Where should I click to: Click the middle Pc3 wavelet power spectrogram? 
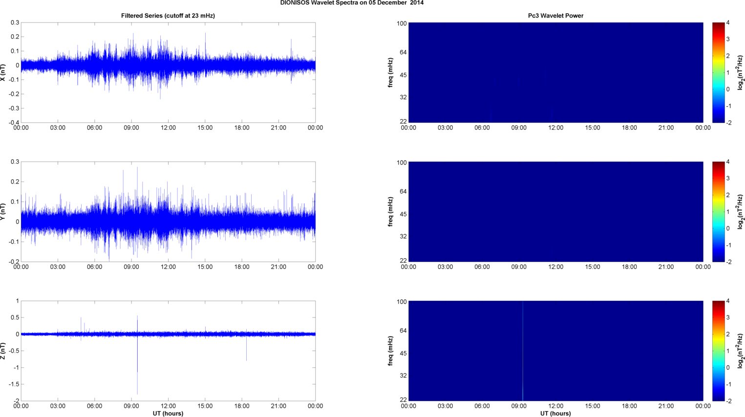[555, 211]
